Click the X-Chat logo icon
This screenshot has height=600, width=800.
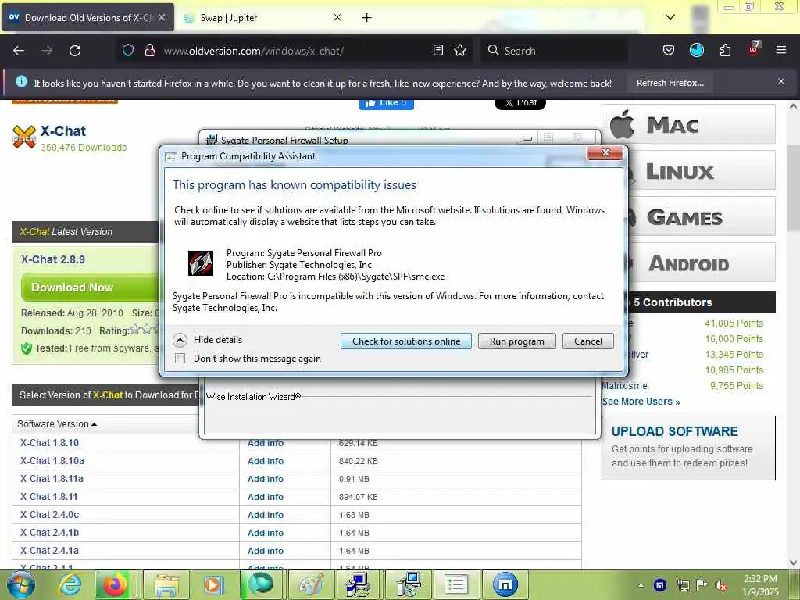[24, 137]
